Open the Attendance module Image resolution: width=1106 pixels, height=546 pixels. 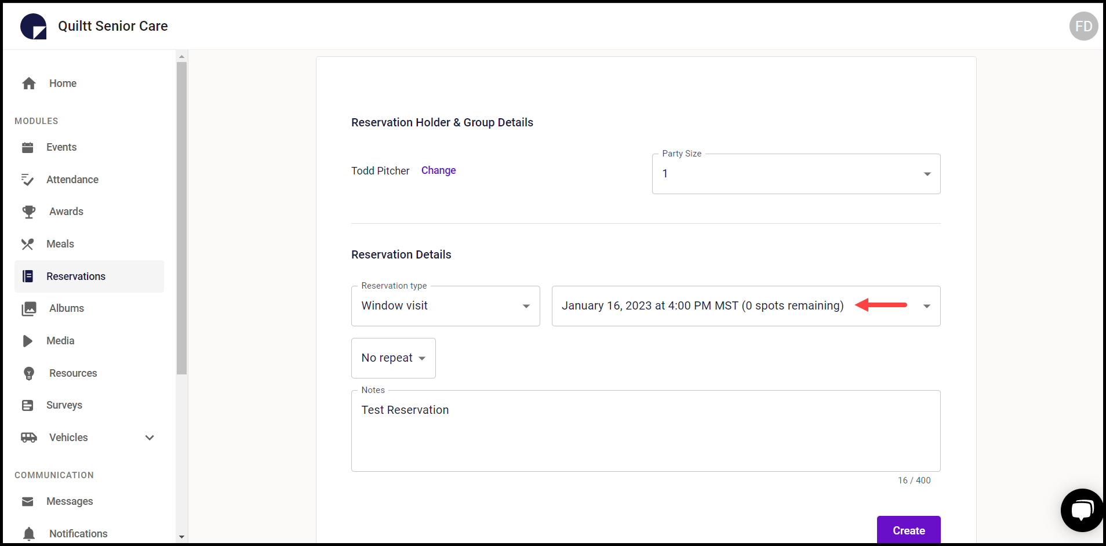pos(89,180)
